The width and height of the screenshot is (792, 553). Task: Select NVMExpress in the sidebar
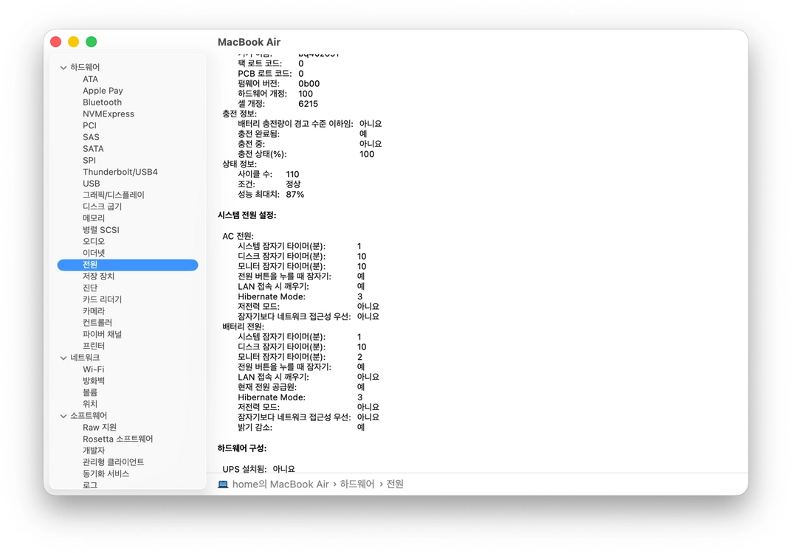(108, 114)
